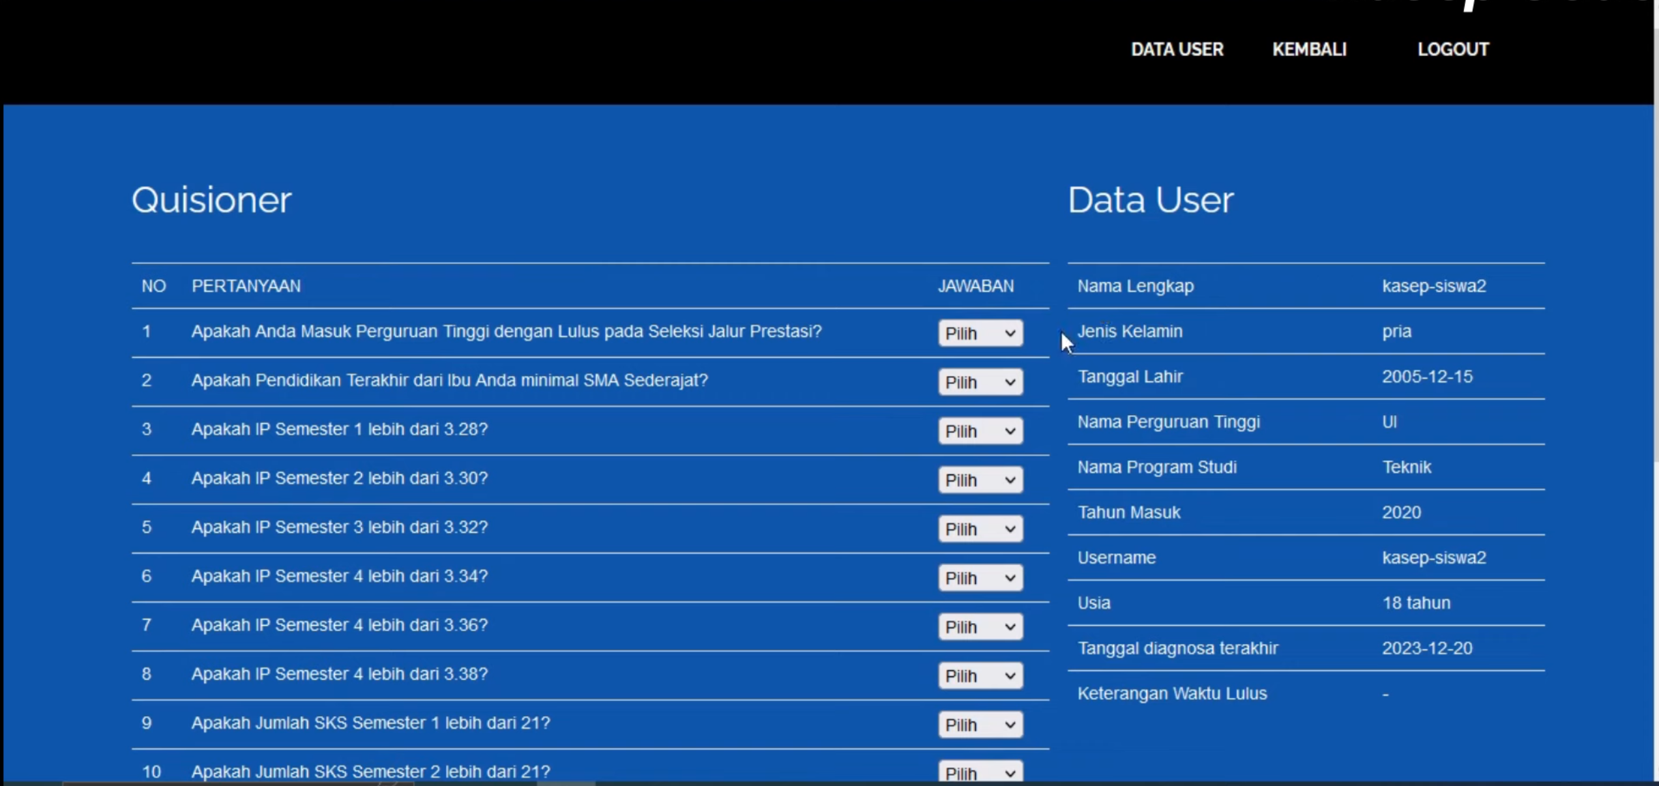Click the Tanggal Lahir label

coord(1130,377)
